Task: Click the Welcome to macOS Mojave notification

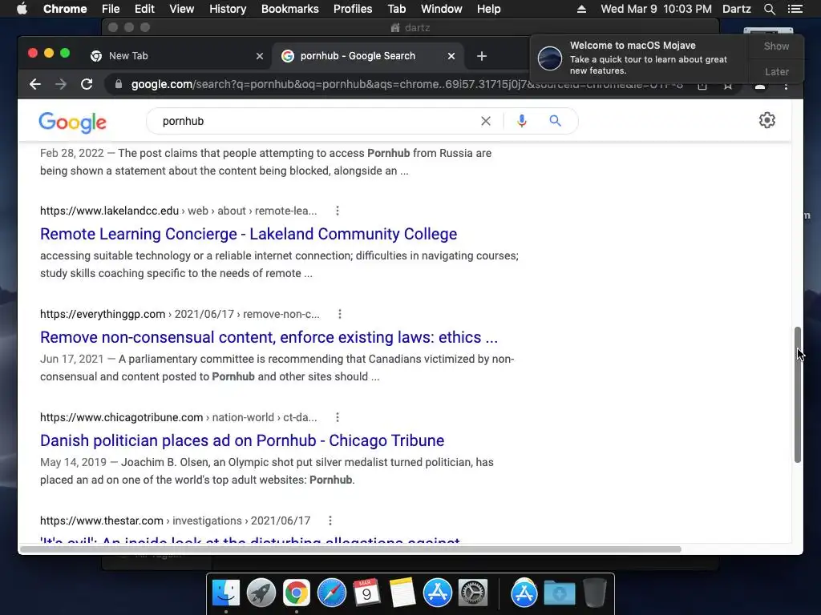Action: 639,58
